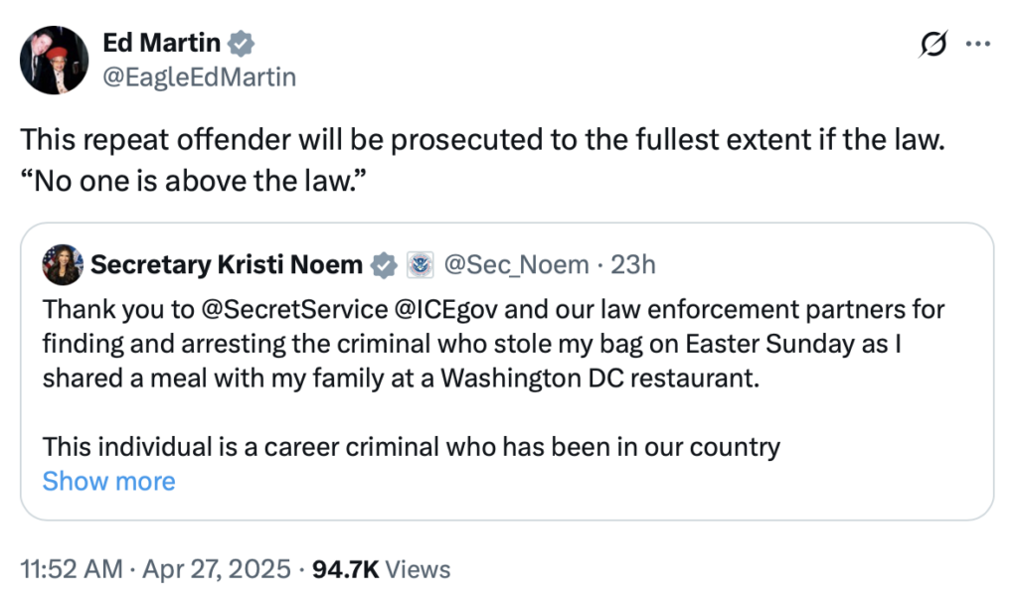Image resolution: width=1018 pixels, height=602 pixels.
Task: Click the DHS affiliation seal badge
Action: click(421, 265)
